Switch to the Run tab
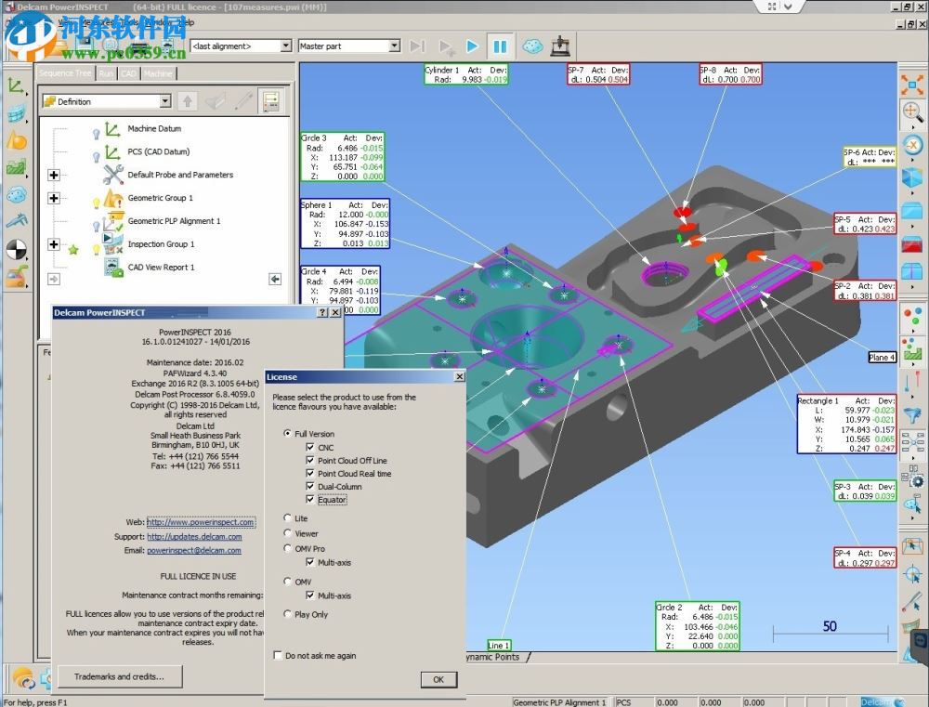The image size is (929, 707). coord(106,73)
